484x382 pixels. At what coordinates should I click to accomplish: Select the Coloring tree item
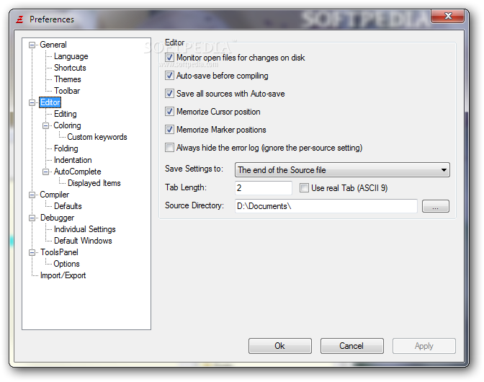pos(67,125)
